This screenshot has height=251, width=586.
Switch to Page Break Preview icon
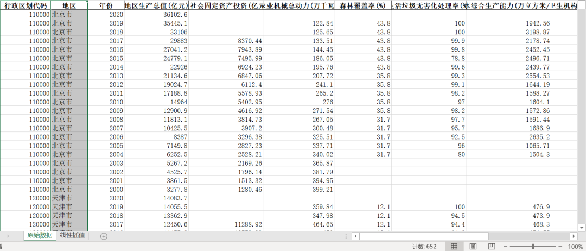[492, 246]
